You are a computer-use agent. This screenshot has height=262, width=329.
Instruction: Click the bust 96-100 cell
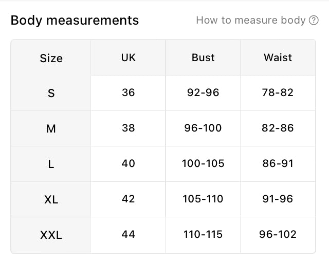[203, 128]
